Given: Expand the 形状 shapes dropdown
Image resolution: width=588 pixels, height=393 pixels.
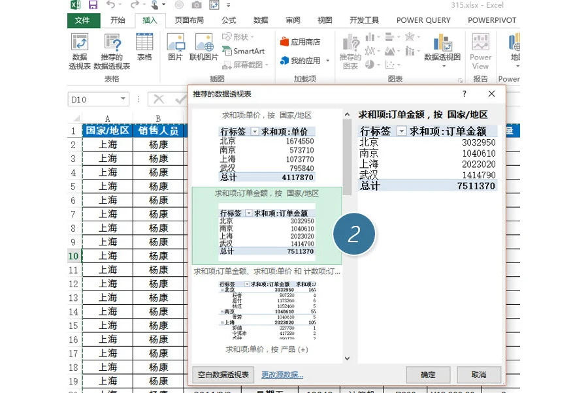Looking at the screenshot, I should tap(253, 37).
